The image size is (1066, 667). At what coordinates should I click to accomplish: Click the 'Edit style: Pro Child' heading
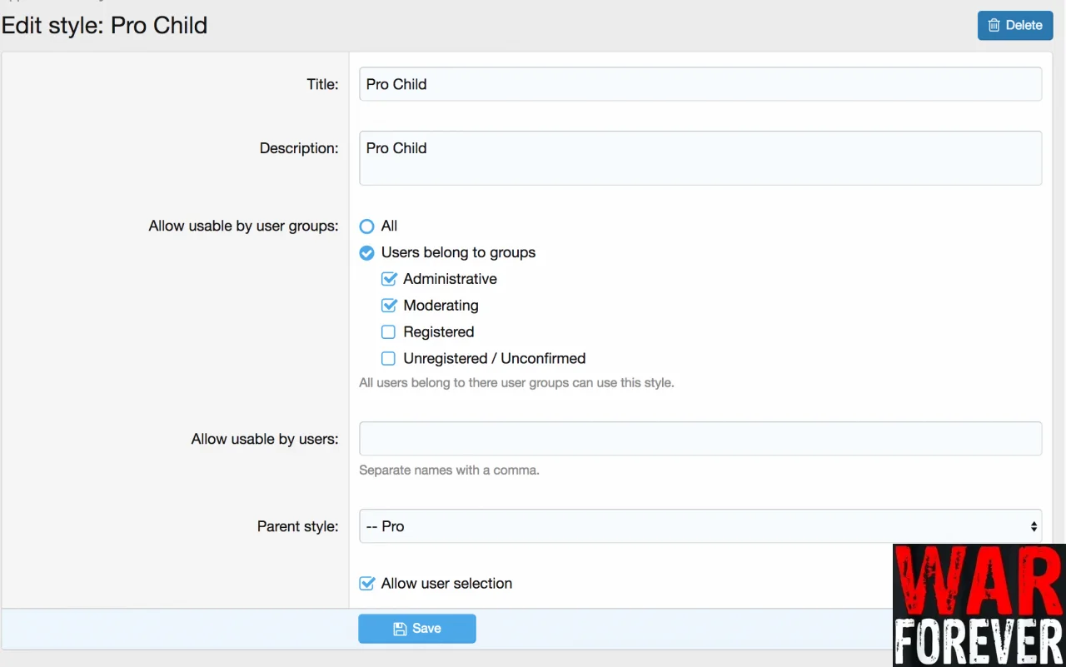pos(105,25)
